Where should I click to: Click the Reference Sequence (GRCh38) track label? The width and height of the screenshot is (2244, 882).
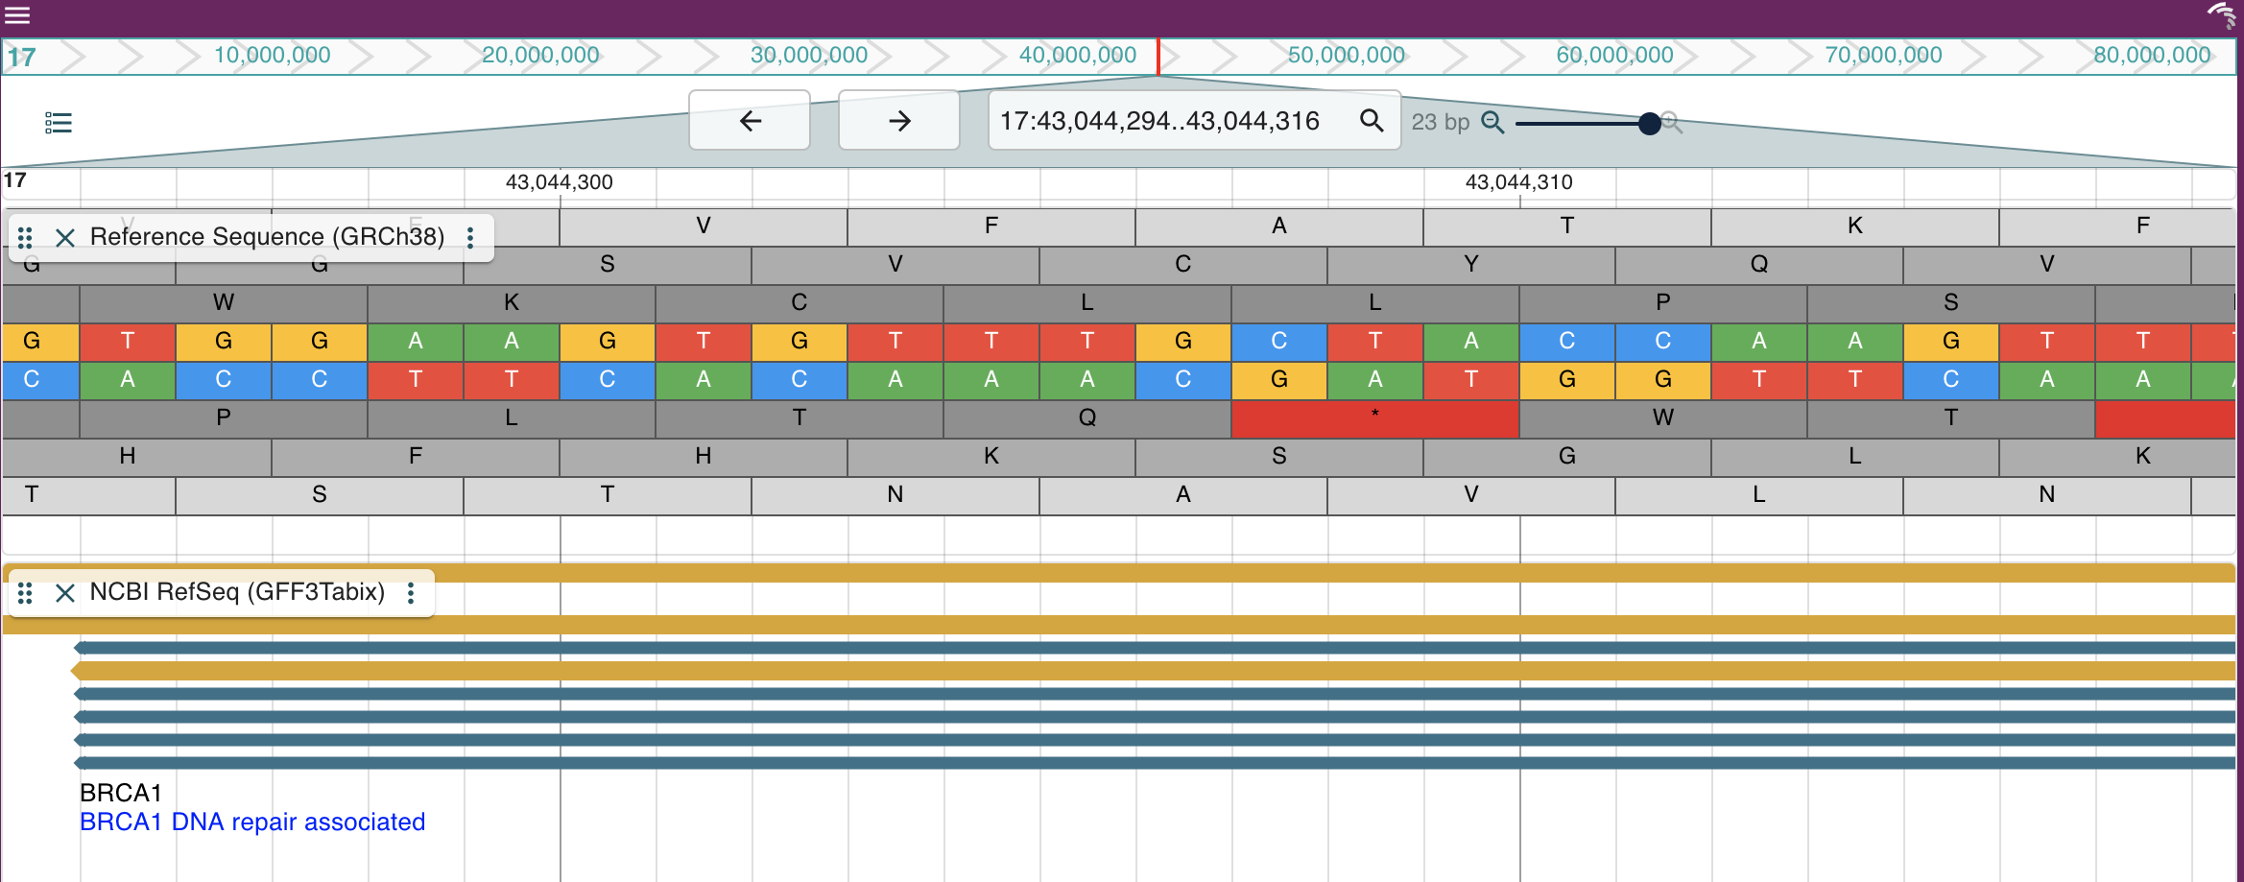tap(267, 237)
